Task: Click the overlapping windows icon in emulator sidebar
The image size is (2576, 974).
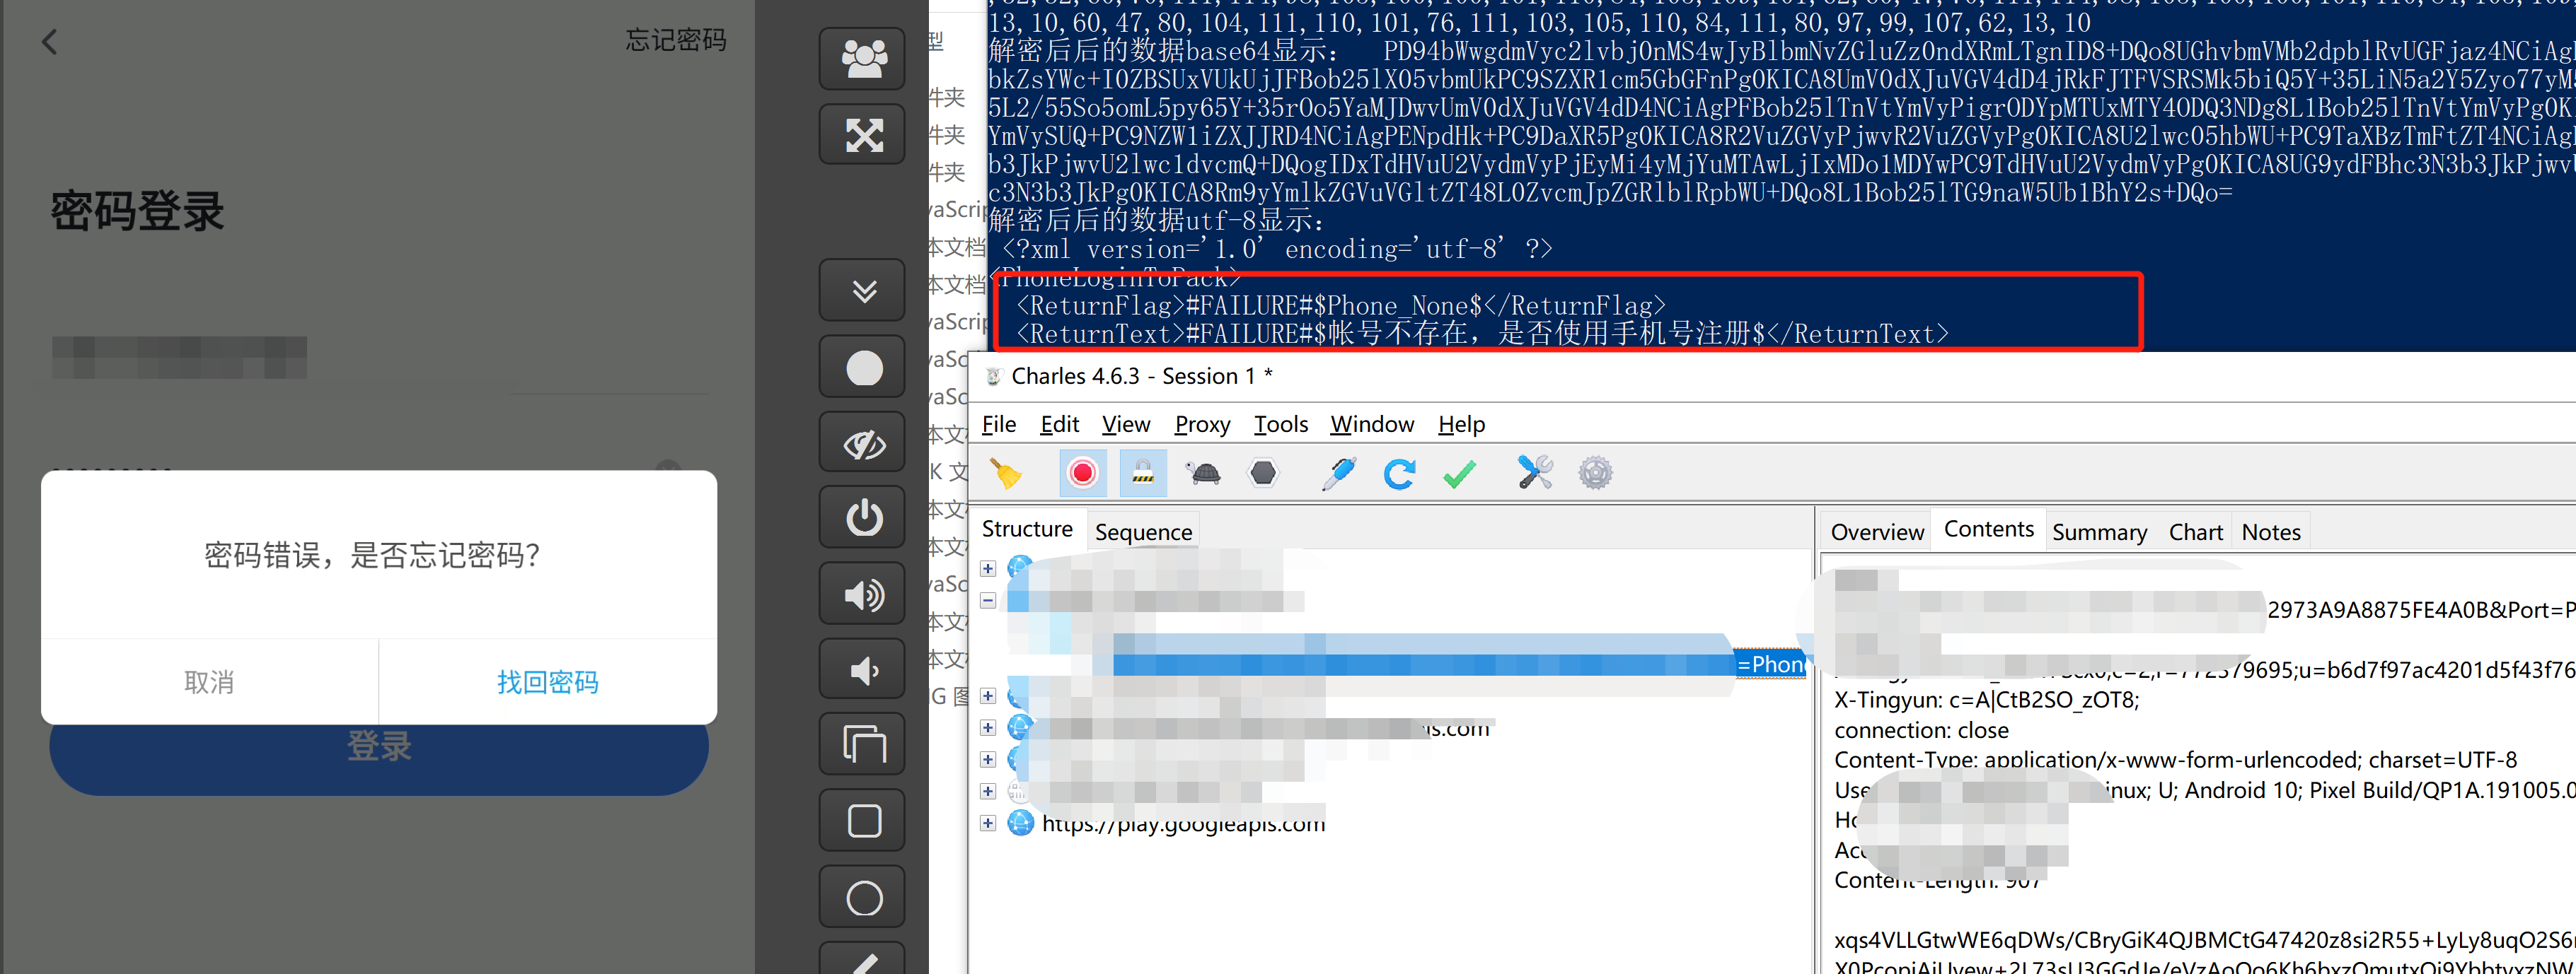Action: coord(862,744)
